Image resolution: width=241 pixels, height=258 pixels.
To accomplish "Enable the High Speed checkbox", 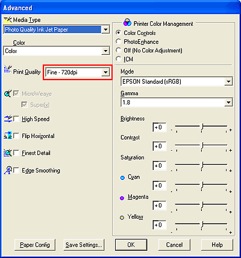I will click(x=16, y=119).
